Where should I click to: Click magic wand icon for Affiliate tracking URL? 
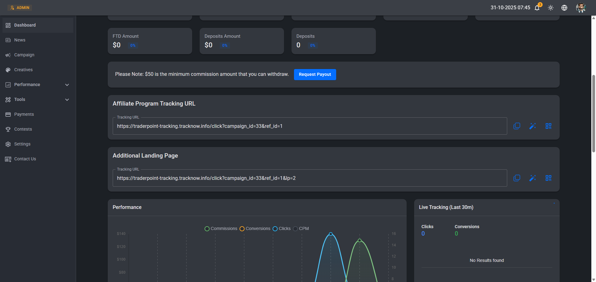tap(533, 126)
